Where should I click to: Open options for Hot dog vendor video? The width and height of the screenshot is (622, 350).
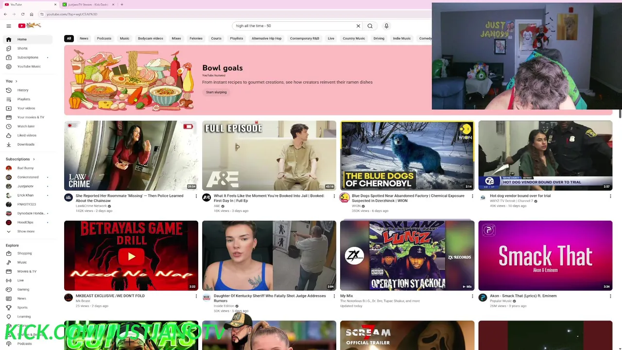click(610, 196)
